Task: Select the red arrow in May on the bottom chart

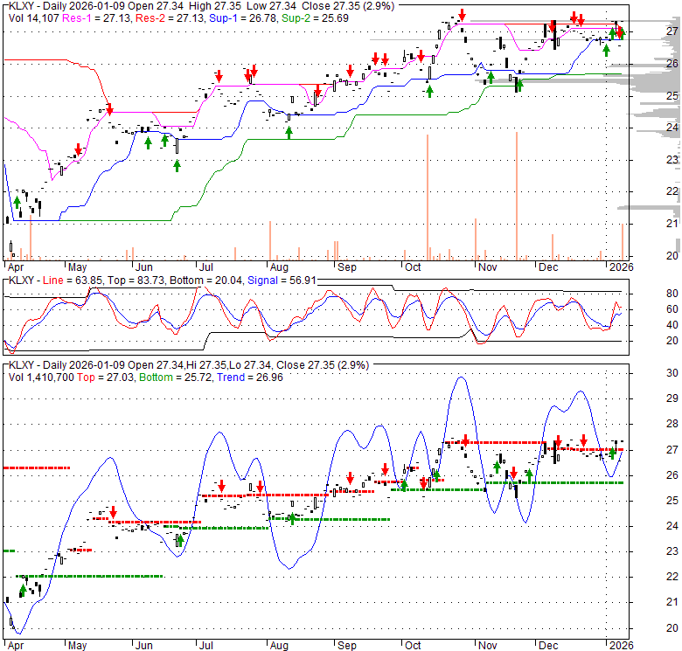Action: [x=112, y=511]
